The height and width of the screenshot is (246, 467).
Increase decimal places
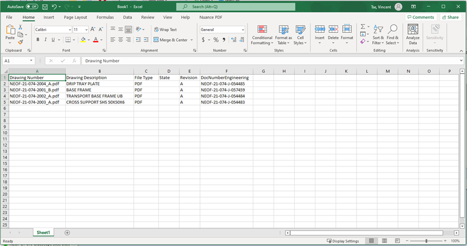[x=233, y=40]
